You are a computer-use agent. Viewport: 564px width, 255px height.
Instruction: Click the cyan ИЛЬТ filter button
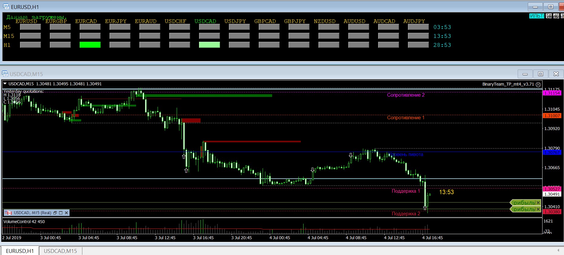click(x=537, y=16)
